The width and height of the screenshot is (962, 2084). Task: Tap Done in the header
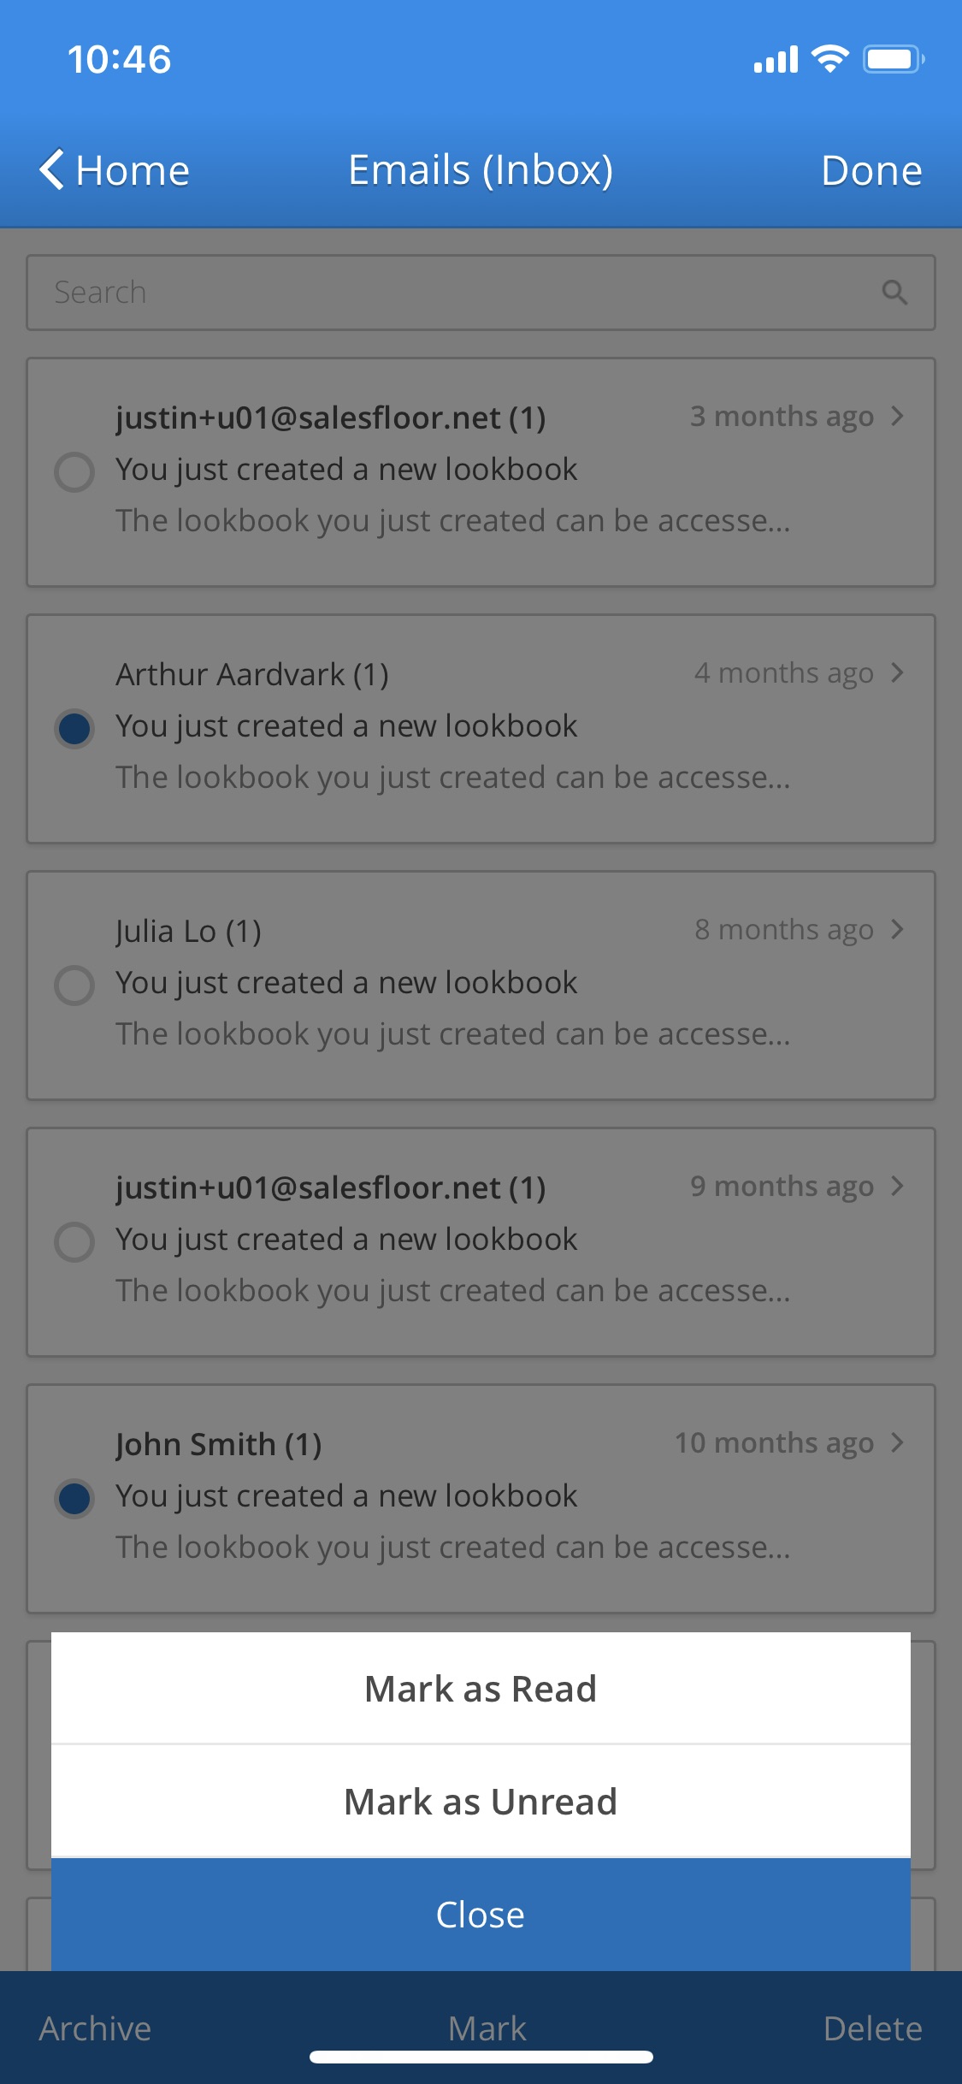pyautogui.click(x=871, y=170)
